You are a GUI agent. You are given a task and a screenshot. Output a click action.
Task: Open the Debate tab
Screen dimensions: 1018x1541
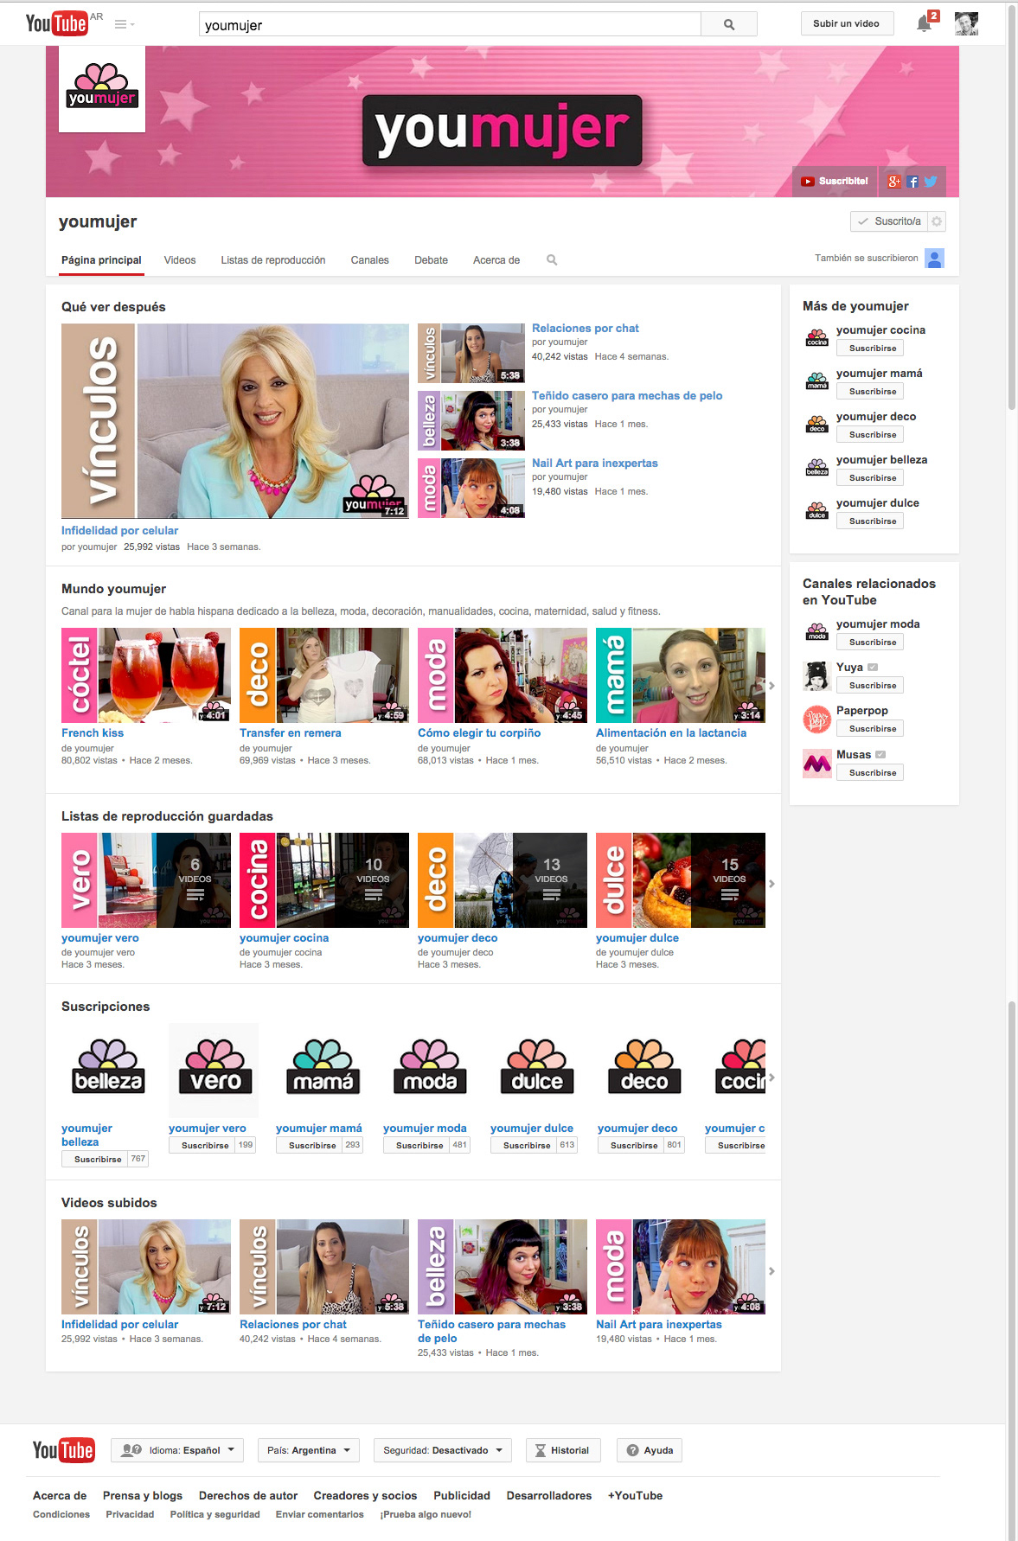pyautogui.click(x=431, y=260)
